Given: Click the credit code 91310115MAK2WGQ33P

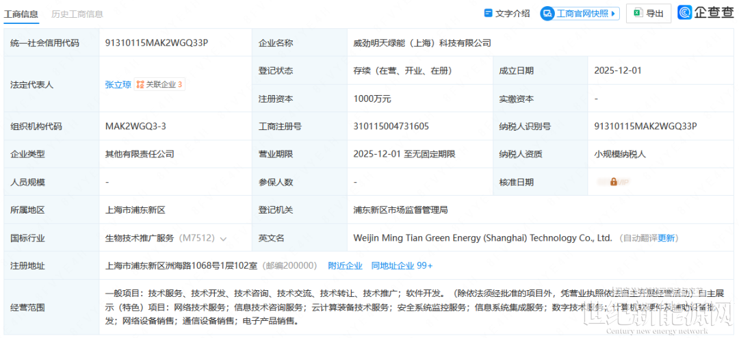Looking at the screenshot, I should coord(156,42).
